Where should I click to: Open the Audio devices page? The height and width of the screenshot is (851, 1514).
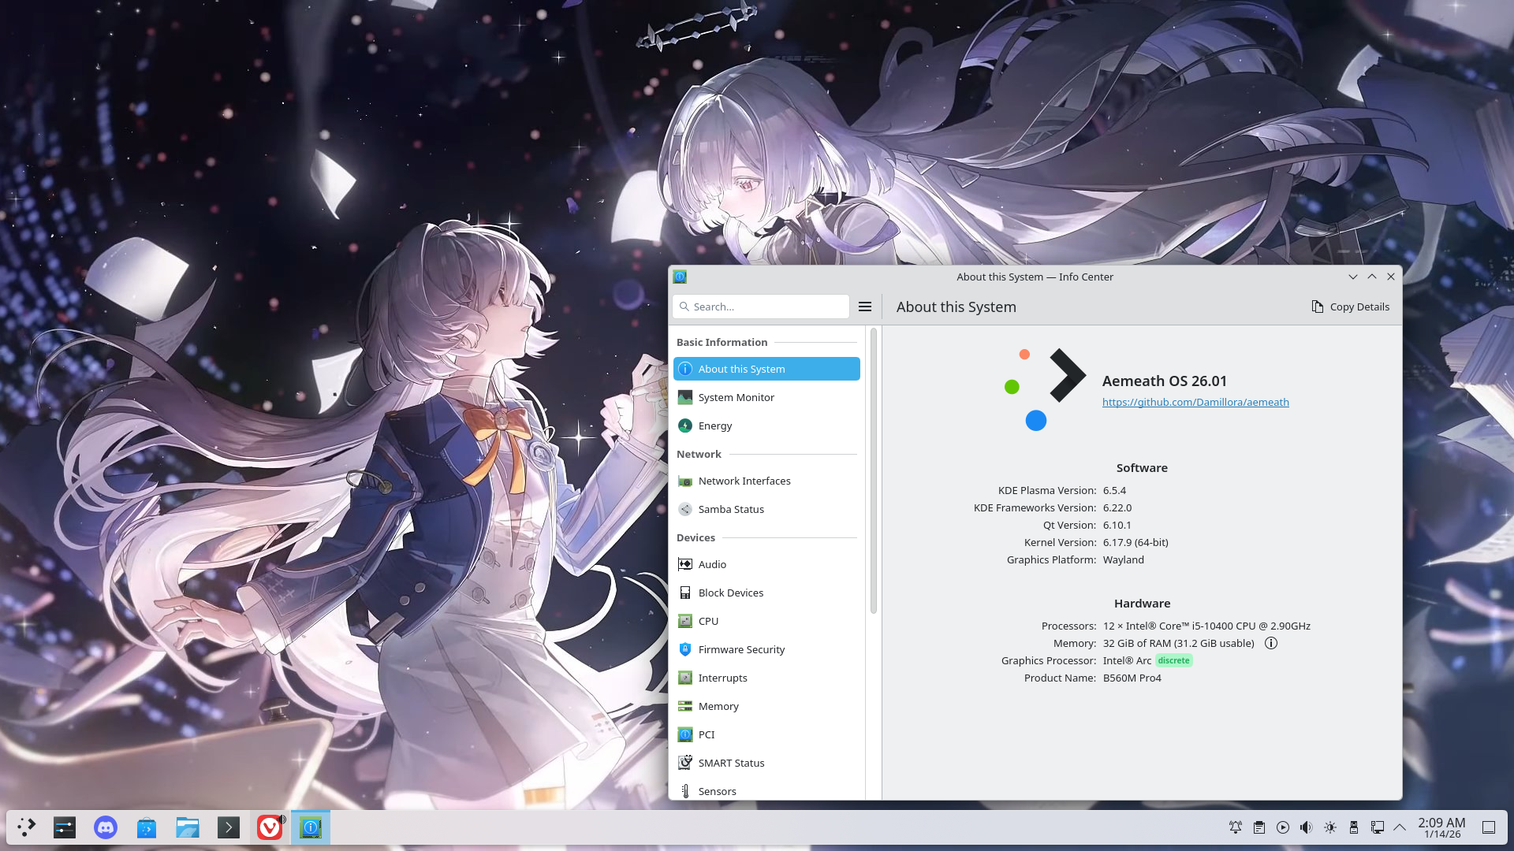click(x=766, y=564)
